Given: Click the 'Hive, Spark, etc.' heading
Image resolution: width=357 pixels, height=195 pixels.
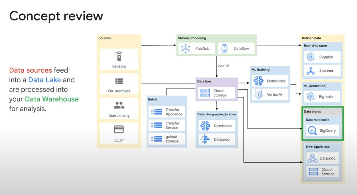Looking at the screenshot, I should point(318,147).
